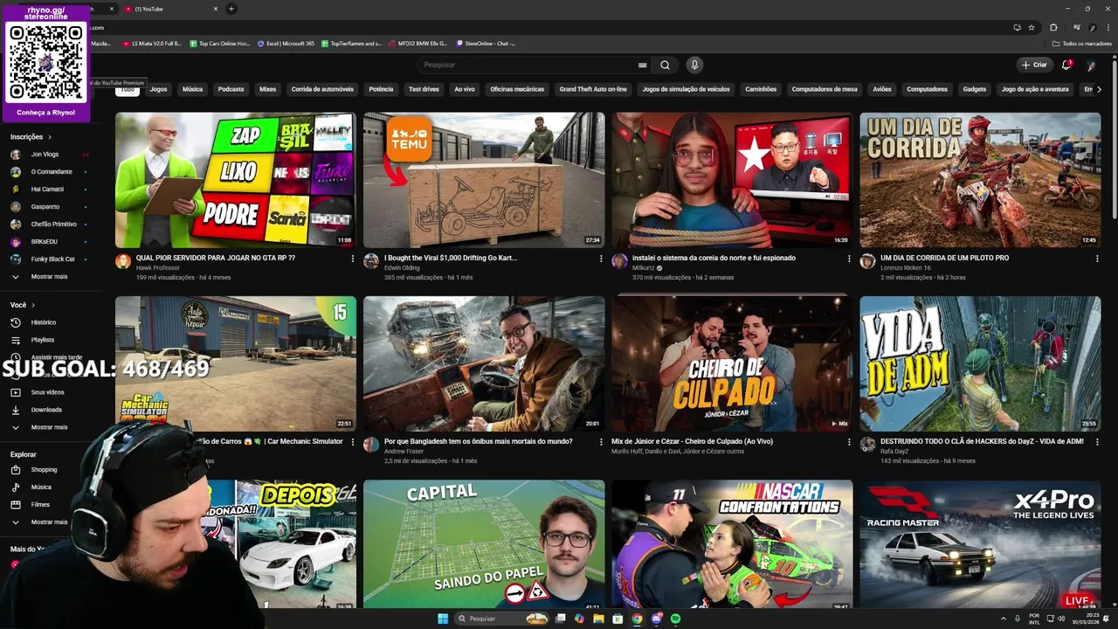Viewport: 1118px width, 629px height.
Task: Click the YouTube search magnifier button
Action: point(665,65)
